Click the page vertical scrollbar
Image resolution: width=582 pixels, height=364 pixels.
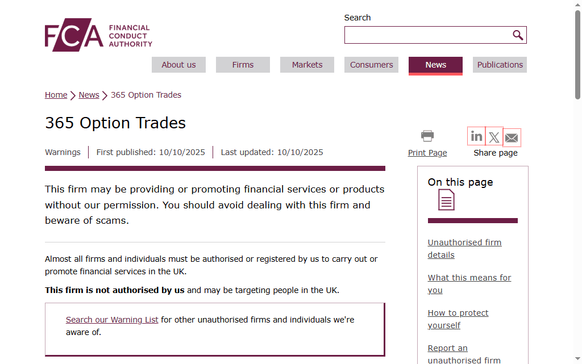[x=577, y=182]
